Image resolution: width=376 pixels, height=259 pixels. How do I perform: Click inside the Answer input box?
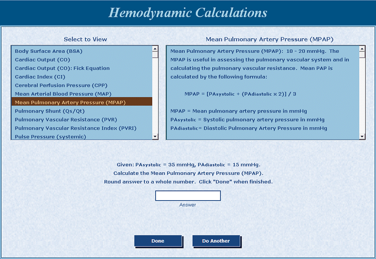point(188,195)
